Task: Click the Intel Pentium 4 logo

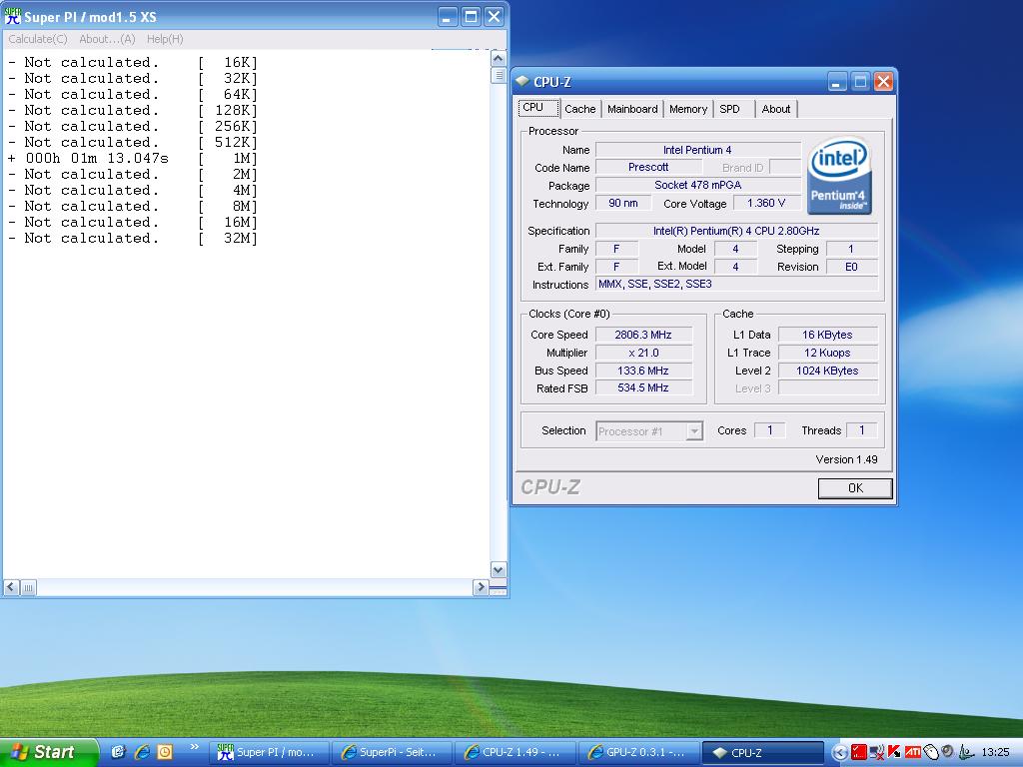Action: tap(839, 174)
